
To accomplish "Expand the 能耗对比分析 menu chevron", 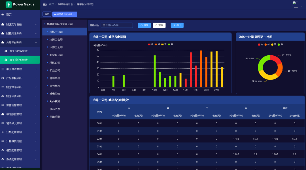I will coord(36,33).
